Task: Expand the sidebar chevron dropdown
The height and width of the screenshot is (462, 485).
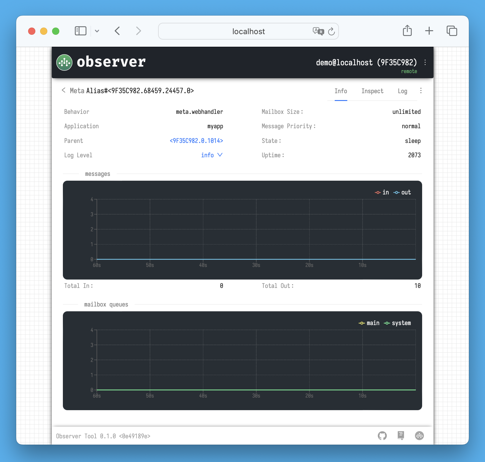Action: (97, 31)
